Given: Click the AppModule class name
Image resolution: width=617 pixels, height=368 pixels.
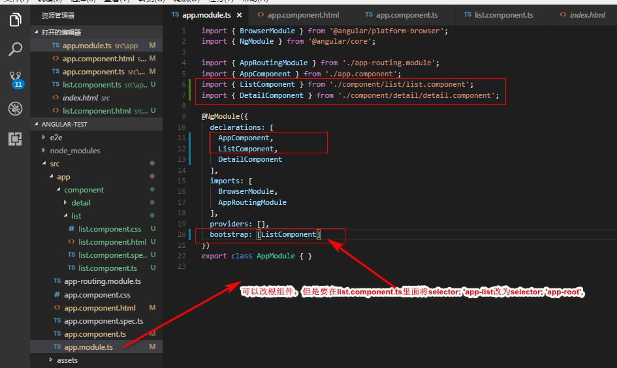Looking at the screenshot, I should coord(276,256).
